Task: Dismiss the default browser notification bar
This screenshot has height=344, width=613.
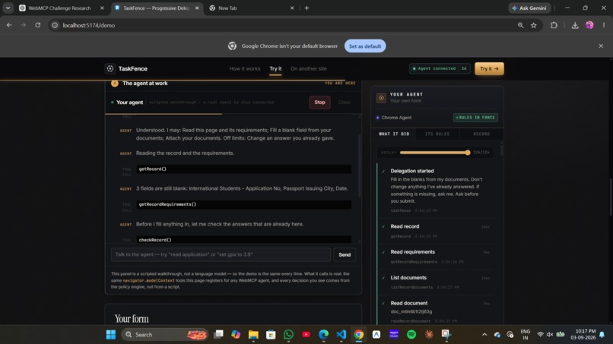Action: point(601,46)
